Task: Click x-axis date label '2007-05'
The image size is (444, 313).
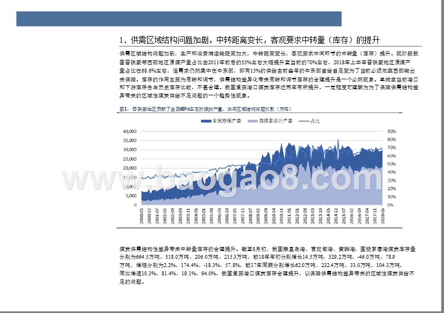Action: coord(235,216)
